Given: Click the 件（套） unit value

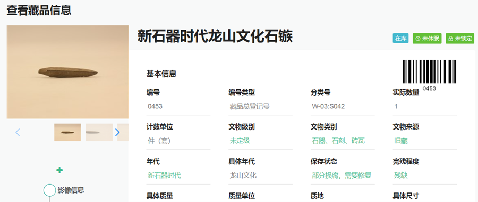Looking at the screenshot, I should pos(159,141).
